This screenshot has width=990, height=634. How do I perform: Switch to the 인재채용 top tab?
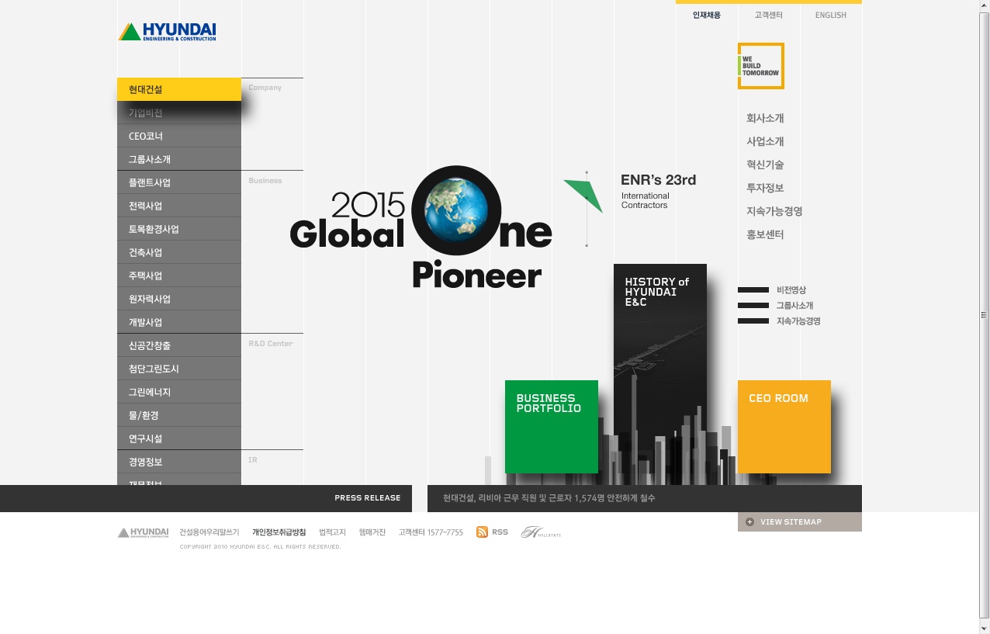tap(706, 16)
